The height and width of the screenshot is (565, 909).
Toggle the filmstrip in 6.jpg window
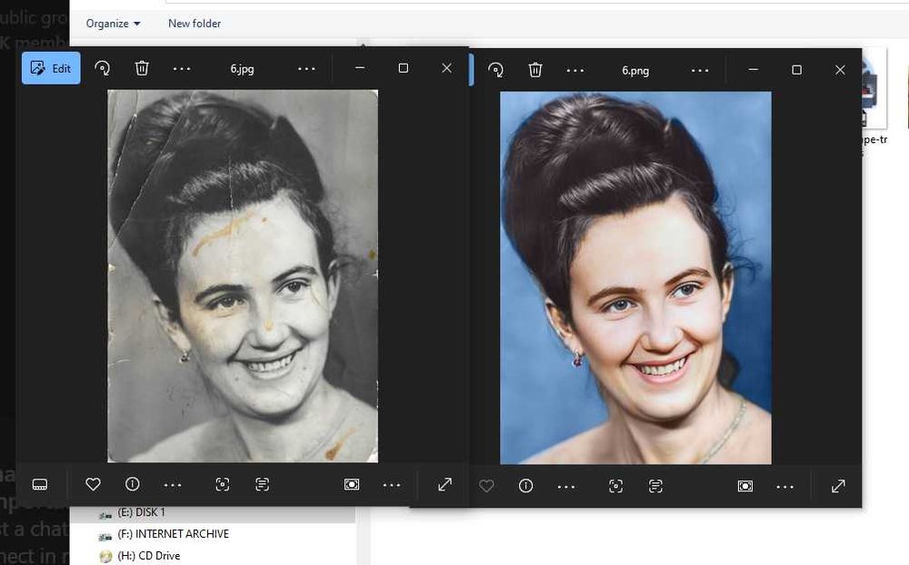coord(40,484)
